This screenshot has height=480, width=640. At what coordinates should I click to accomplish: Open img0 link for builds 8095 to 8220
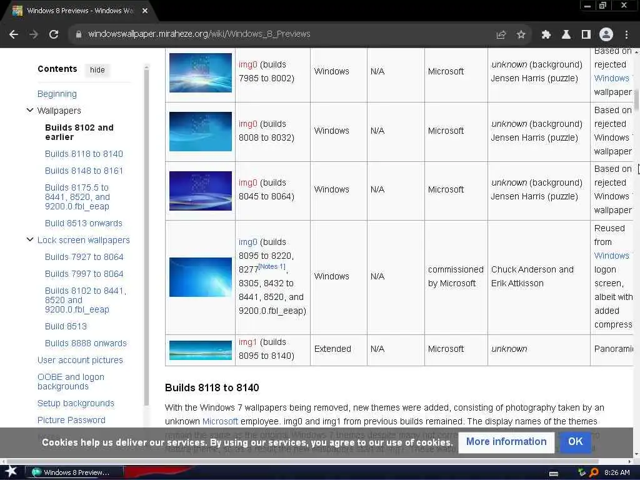pos(247,242)
